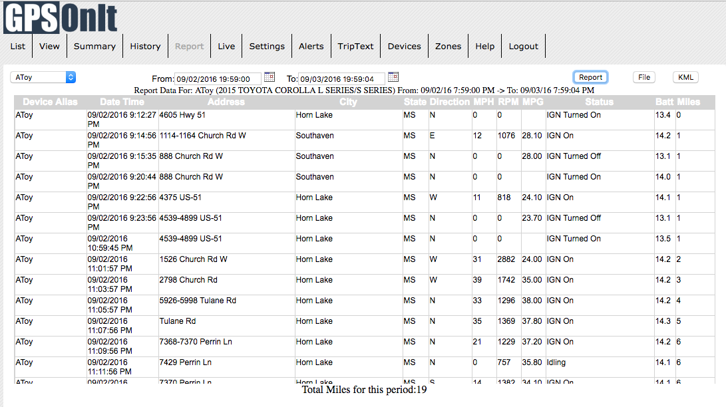
Task: Open the List menu tab
Action: point(17,47)
